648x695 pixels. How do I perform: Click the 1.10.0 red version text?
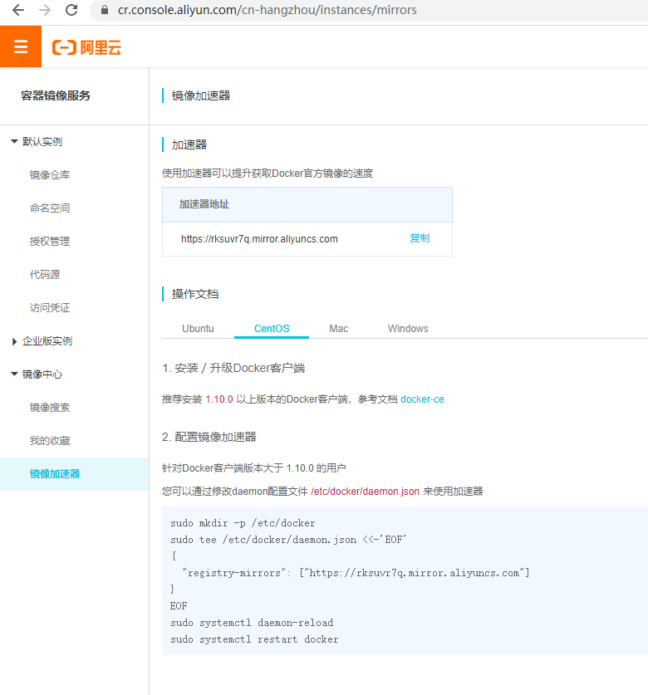[219, 399]
